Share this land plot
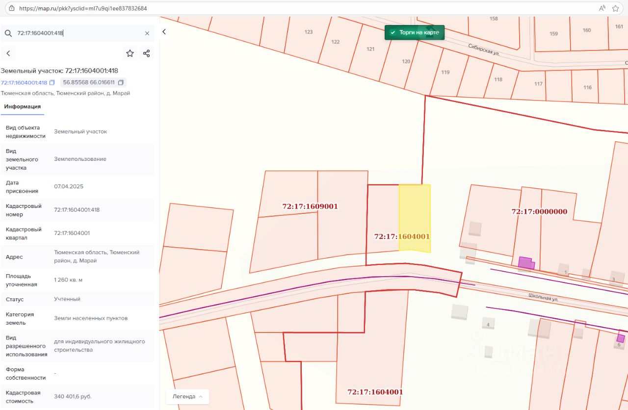Image resolution: width=628 pixels, height=410 pixels. [x=146, y=53]
